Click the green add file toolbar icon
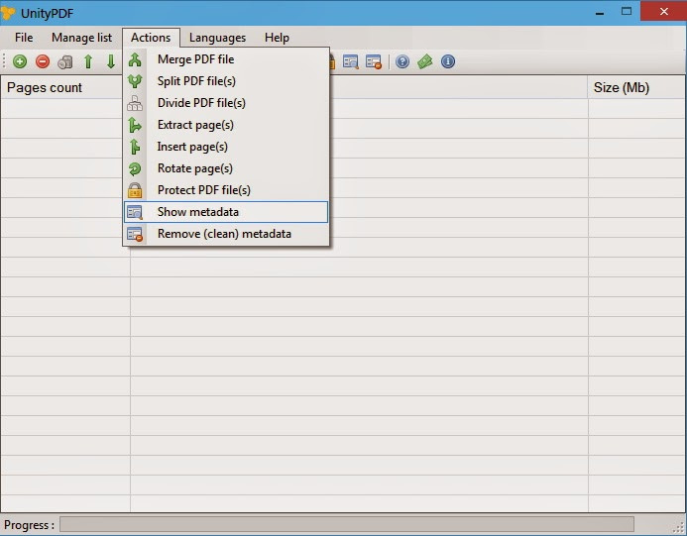Image resolution: width=687 pixels, height=536 pixels. click(x=20, y=61)
